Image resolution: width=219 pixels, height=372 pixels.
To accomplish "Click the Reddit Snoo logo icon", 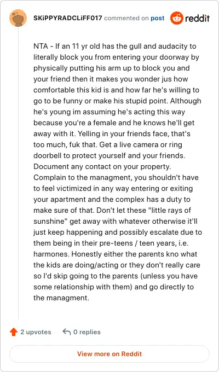I will click(177, 18).
